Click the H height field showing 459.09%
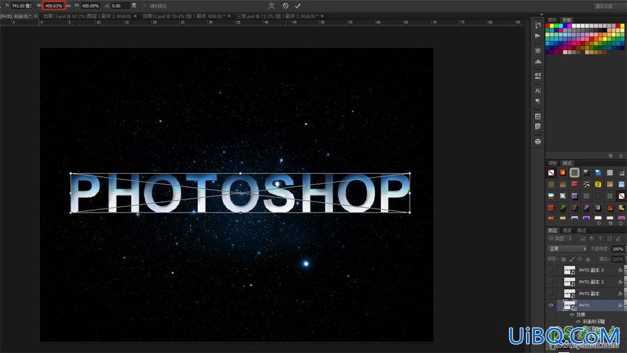627x353 pixels. (91, 6)
